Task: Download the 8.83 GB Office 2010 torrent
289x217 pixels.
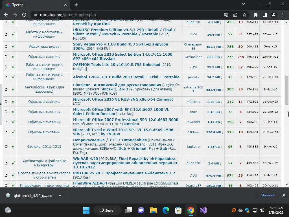Action: (x=215, y=57)
